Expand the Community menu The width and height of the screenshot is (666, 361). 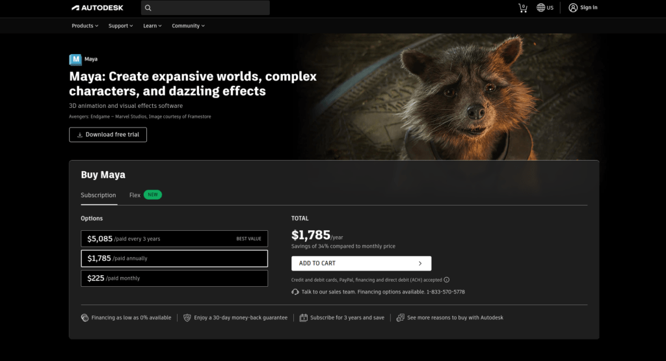pos(188,26)
